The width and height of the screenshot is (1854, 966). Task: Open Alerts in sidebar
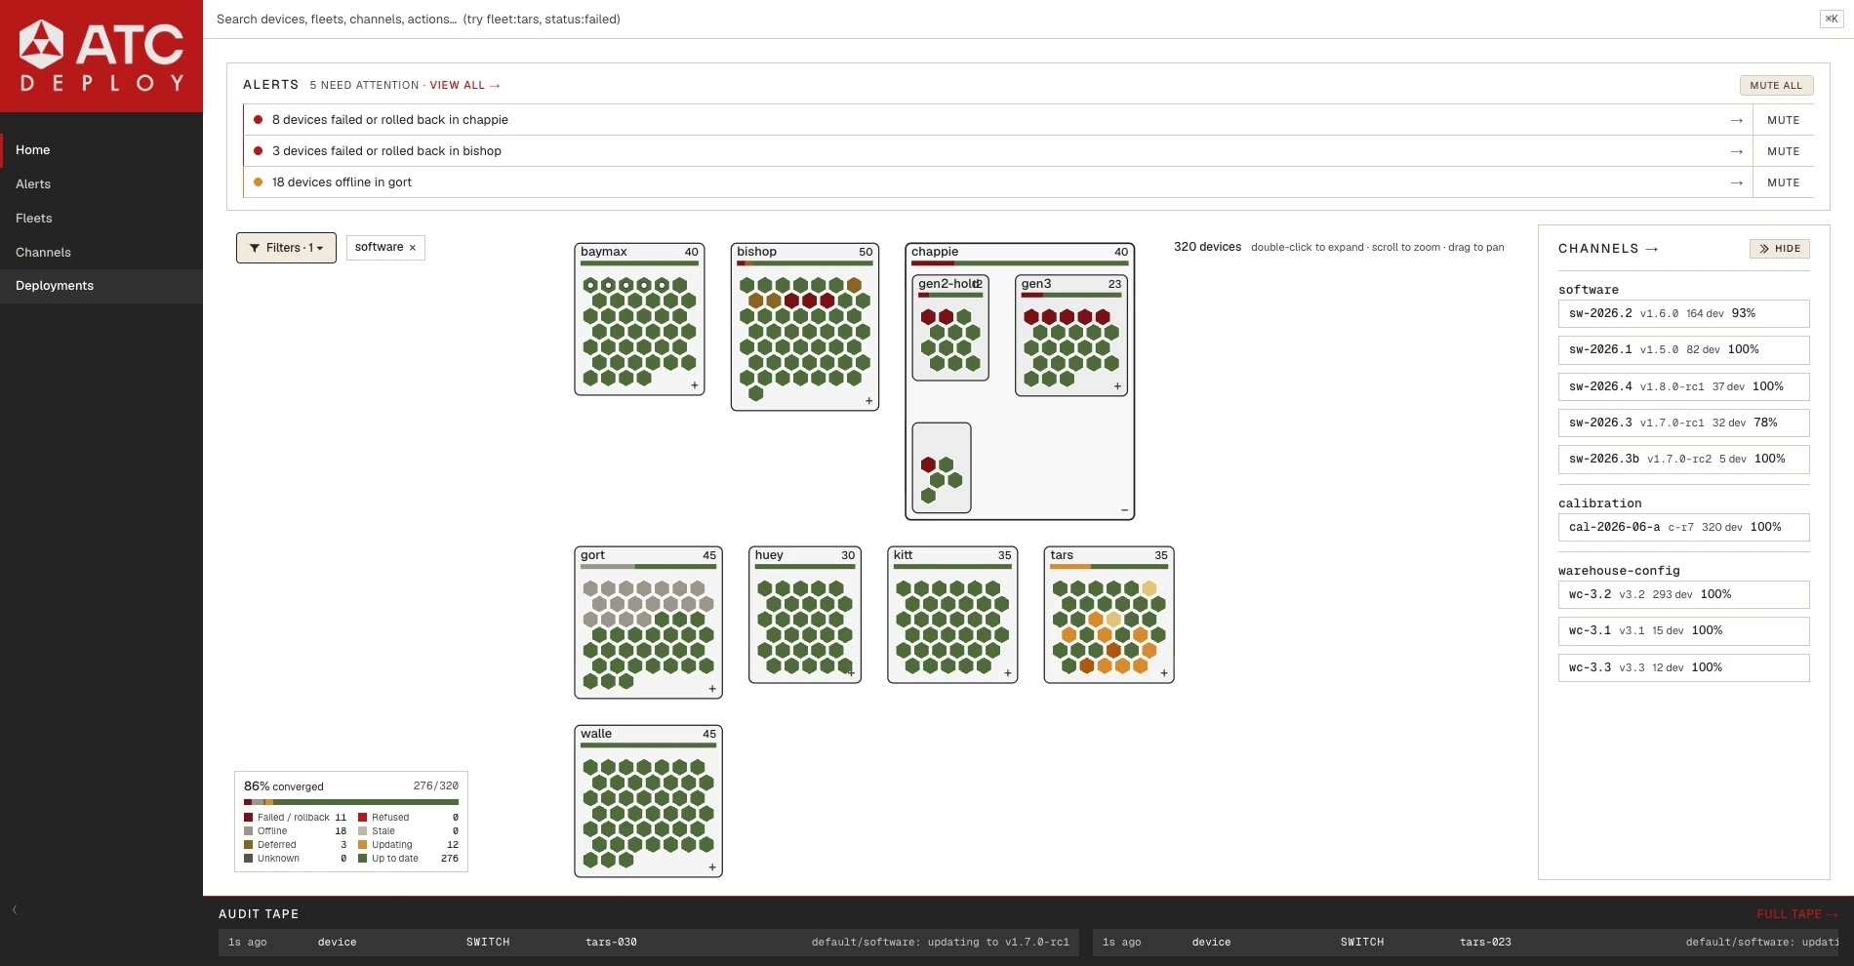click(x=101, y=183)
